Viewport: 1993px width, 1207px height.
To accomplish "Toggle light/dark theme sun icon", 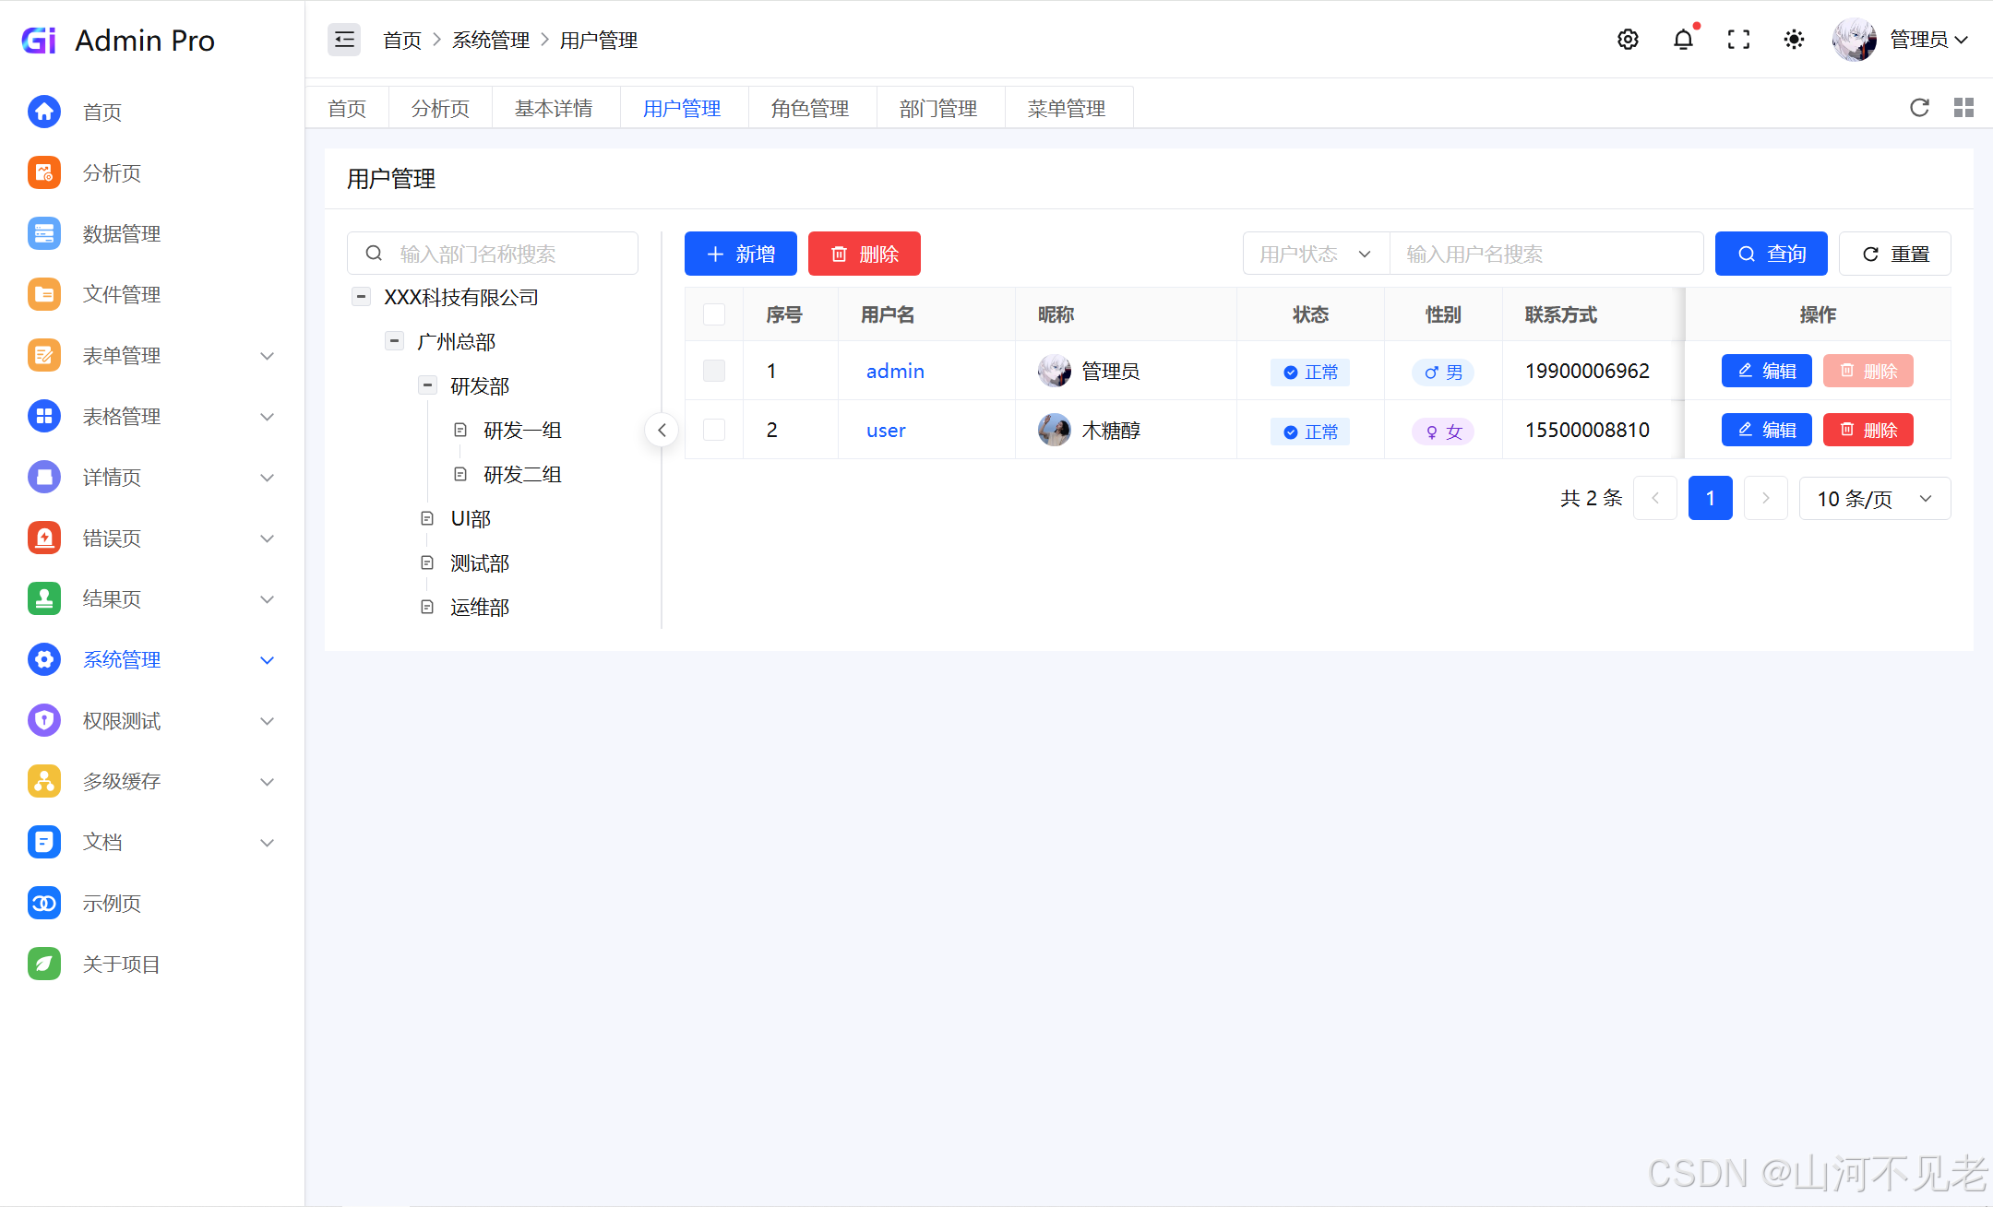I will 1794,40.
